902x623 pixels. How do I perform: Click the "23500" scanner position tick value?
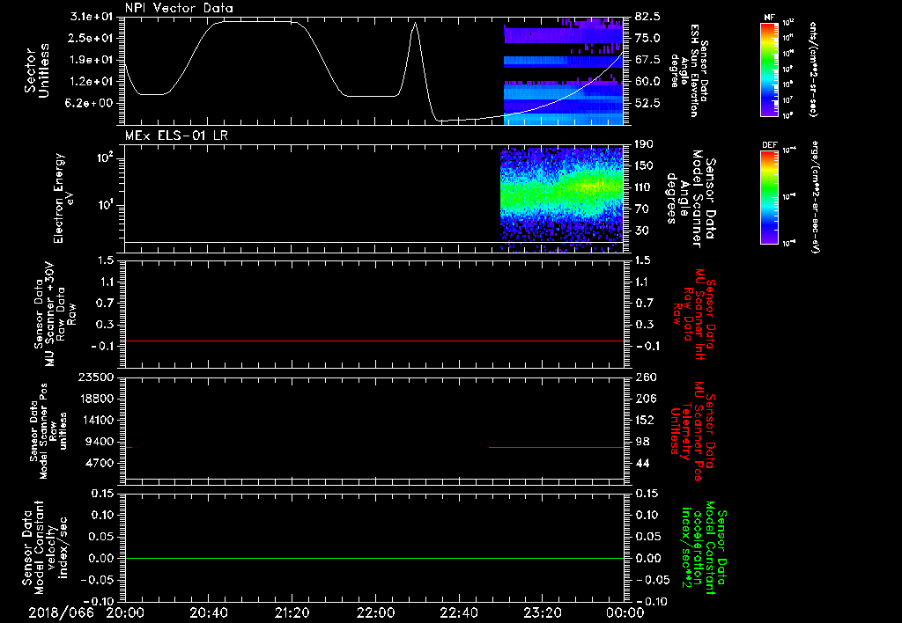96,377
